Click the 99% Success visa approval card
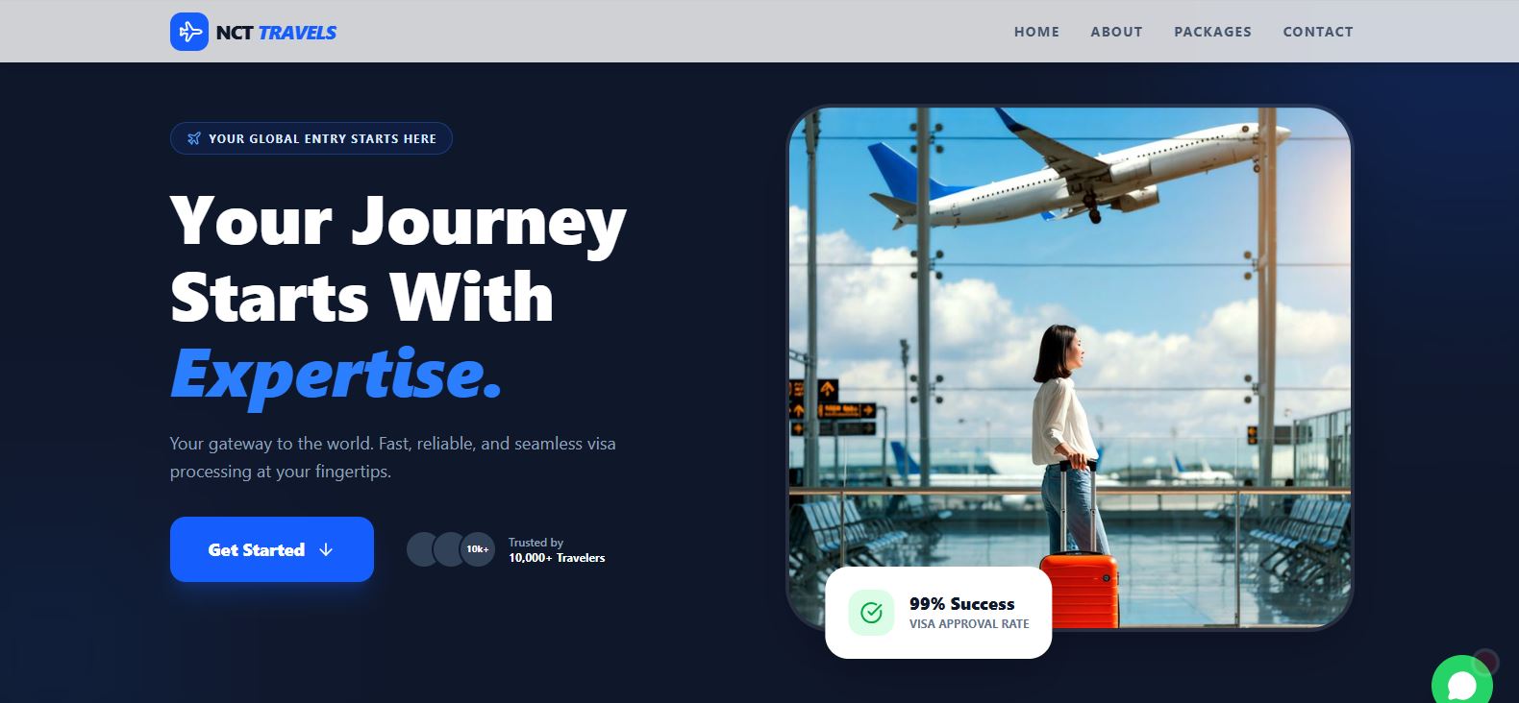Screen dimensions: 1519x703 click(x=938, y=613)
